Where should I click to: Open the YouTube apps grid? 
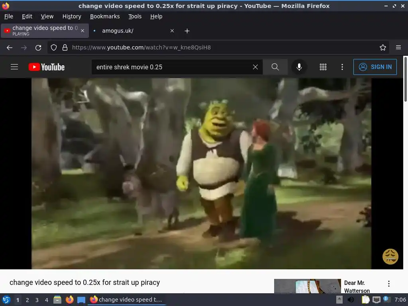[x=323, y=67]
